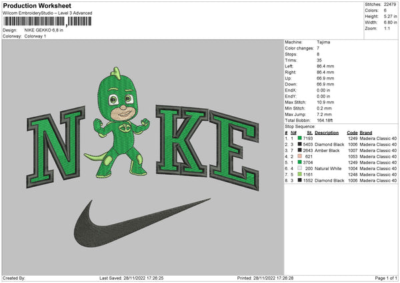The width and height of the screenshot is (400, 283).
Task: Click the 'Created By:' footer label
Action: [14, 278]
